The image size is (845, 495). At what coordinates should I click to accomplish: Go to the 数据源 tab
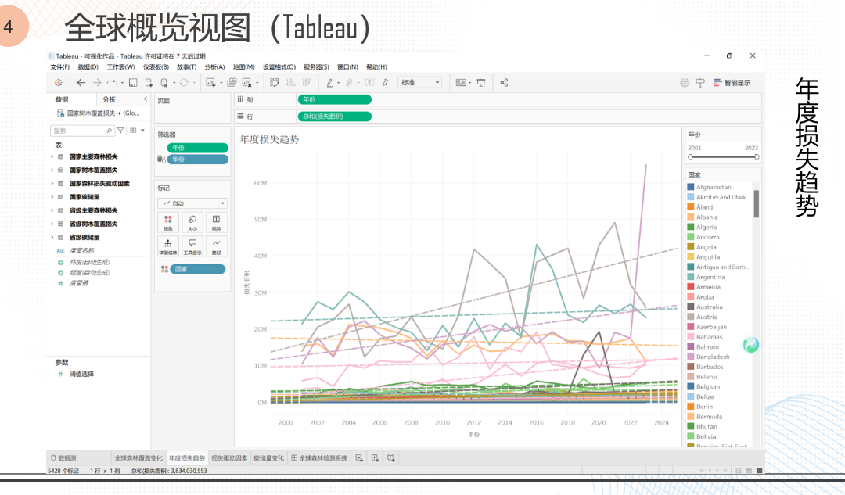coord(63,457)
